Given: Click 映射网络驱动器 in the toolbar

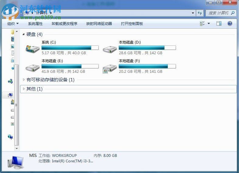Looking at the screenshot, I should click(x=99, y=23).
